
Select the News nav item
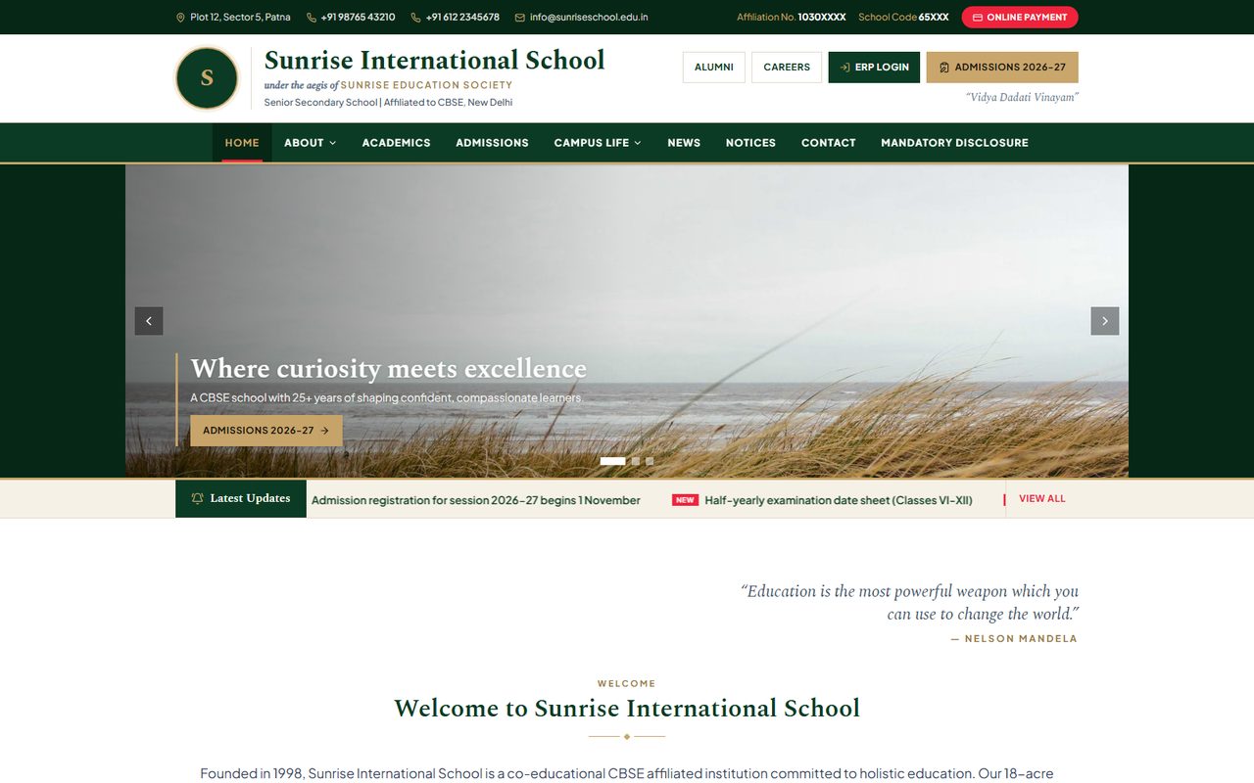[x=684, y=143]
